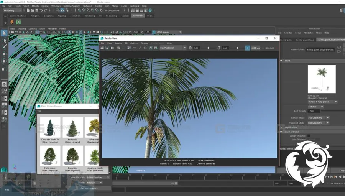The height and width of the screenshot is (196, 345).
Task: Click the Leaf Density slider track
Action: click(333, 111)
